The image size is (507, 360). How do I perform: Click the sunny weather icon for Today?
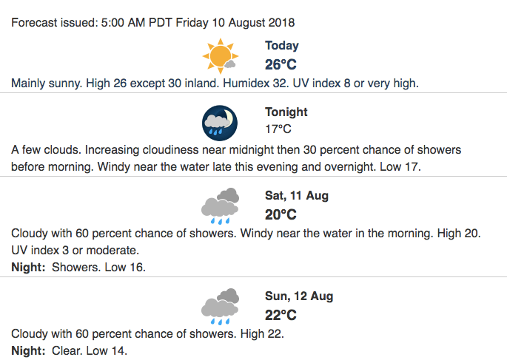221,56
